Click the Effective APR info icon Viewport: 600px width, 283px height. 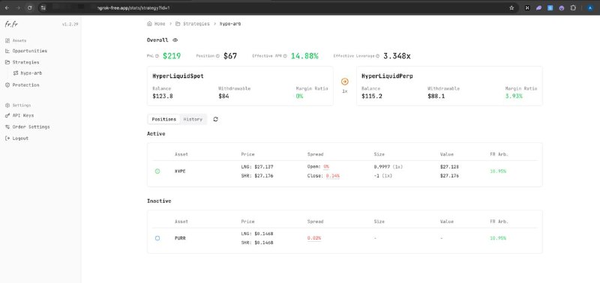point(285,56)
